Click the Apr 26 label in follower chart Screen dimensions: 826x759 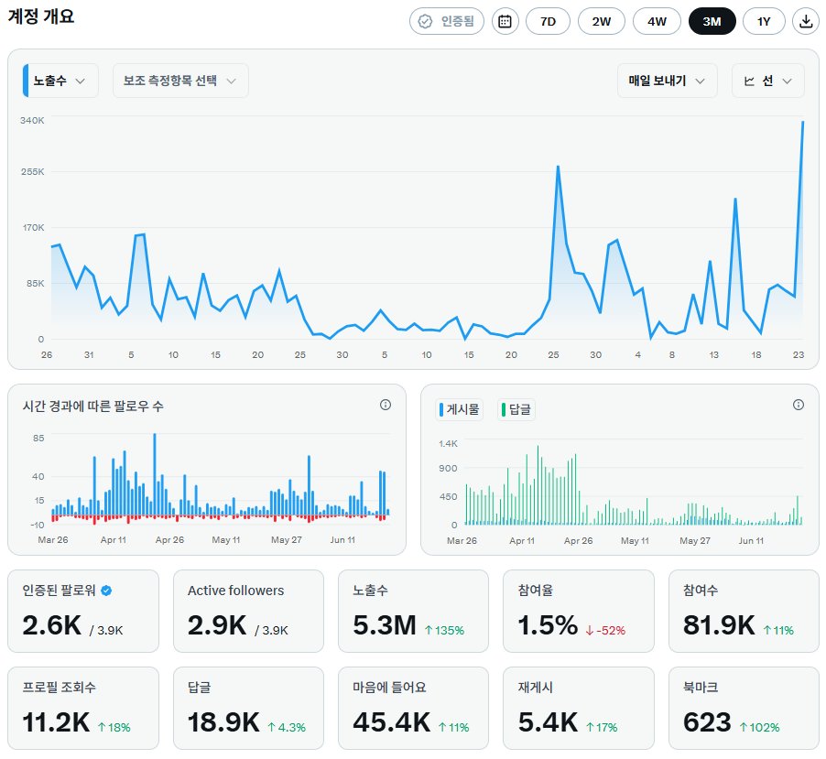(x=169, y=540)
